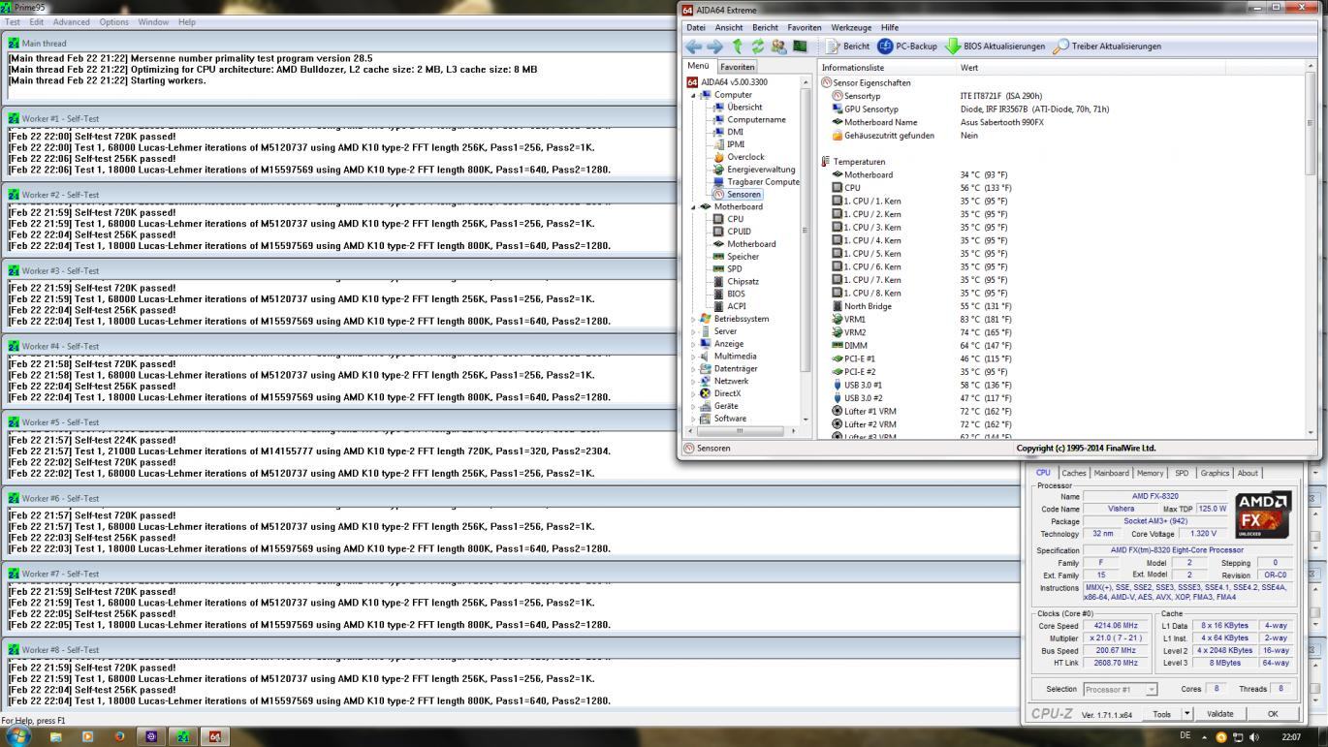The height and width of the screenshot is (747, 1328).
Task: Open the Tools dropdown arrow in CPU-Z
Action: pyautogui.click(x=1186, y=714)
